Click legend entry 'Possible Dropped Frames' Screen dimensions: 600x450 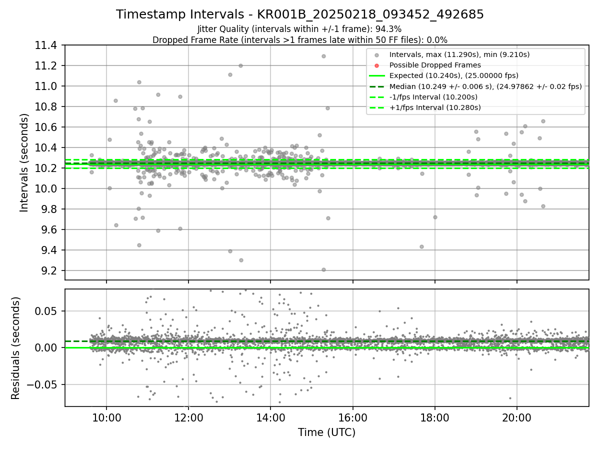(435, 65)
